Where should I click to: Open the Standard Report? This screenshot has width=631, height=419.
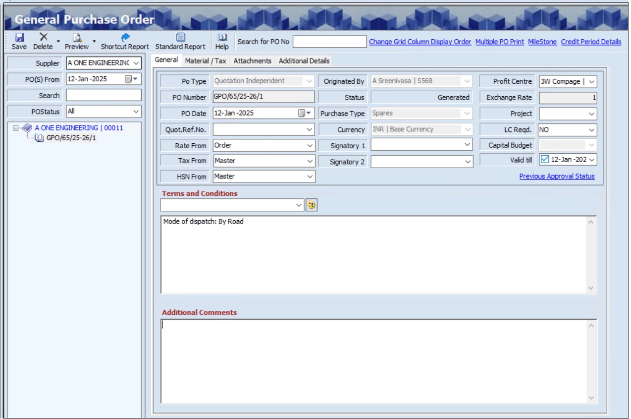(x=180, y=38)
